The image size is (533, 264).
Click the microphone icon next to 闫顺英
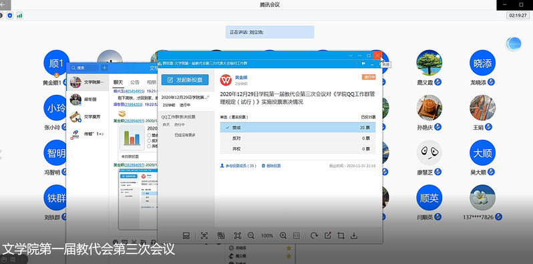point(438,217)
